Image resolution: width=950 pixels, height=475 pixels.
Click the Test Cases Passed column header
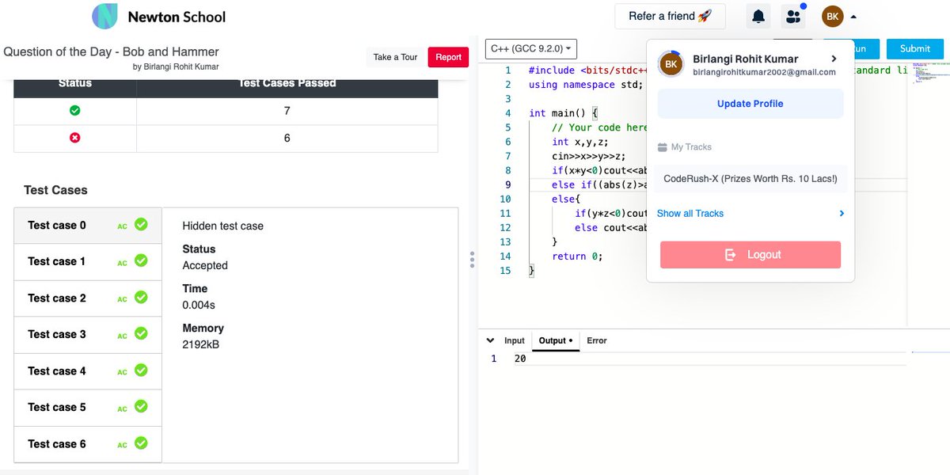287,84
